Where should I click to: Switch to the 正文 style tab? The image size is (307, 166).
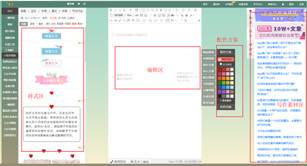click(33, 11)
